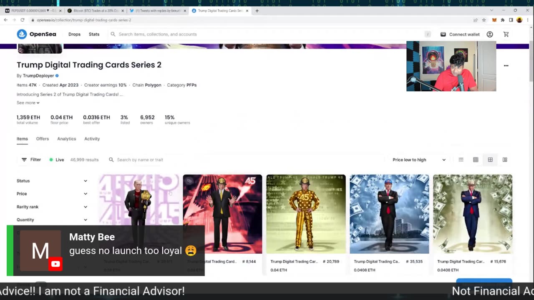Screen dimensions: 534x300
Task: Click the webcam video overlay
Action: pyautogui.click(x=451, y=66)
